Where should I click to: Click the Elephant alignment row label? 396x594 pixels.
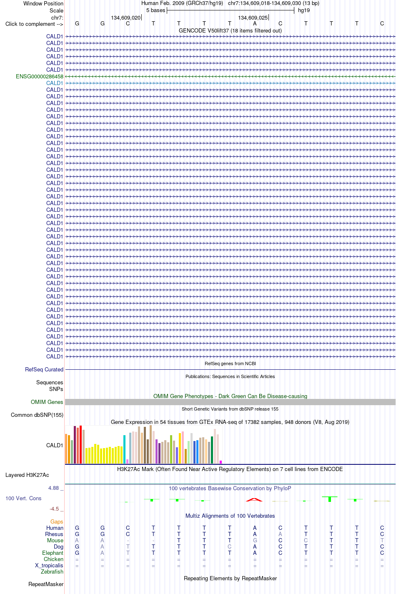(x=53, y=553)
